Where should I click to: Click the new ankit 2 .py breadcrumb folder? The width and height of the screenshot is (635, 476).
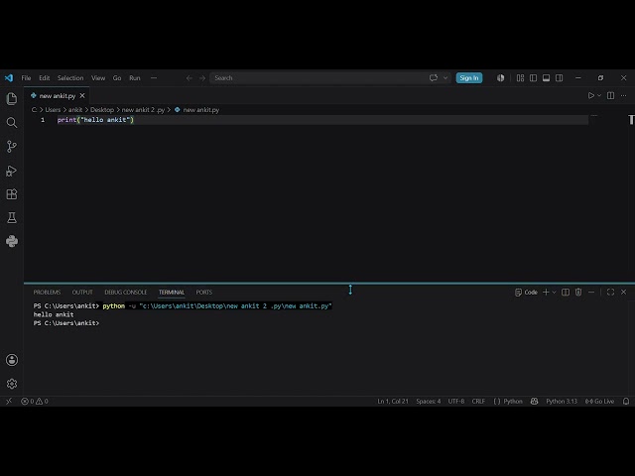pos(143,110)
